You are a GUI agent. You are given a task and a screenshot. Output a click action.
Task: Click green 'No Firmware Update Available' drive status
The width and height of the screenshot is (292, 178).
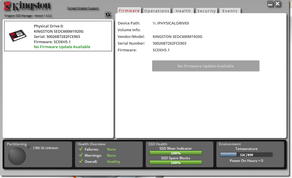tap(62, 47)
